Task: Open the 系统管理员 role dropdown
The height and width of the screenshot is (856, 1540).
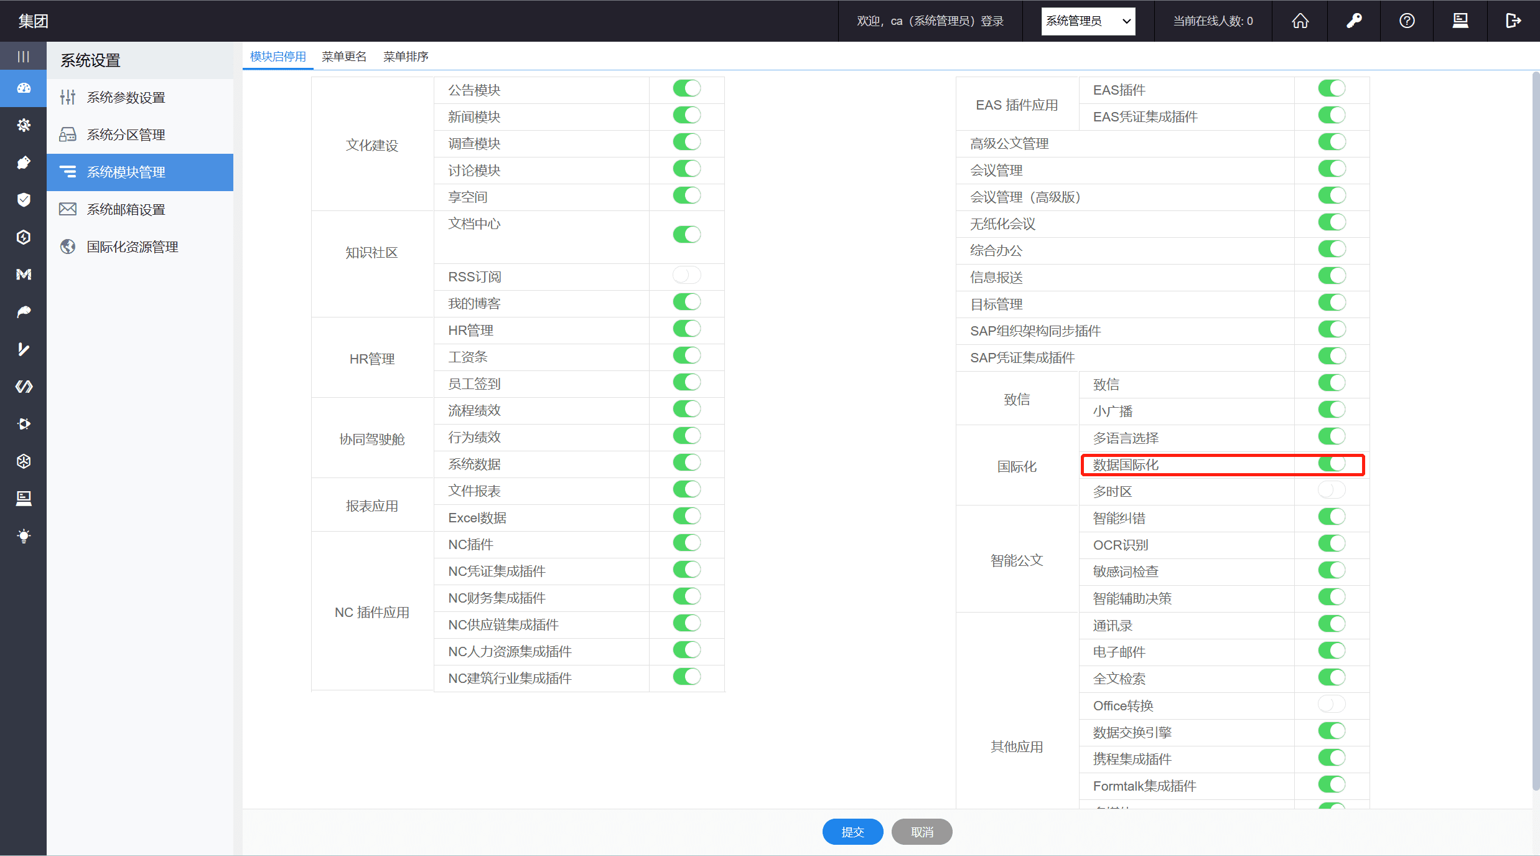Action: [x=1088, y=21]
